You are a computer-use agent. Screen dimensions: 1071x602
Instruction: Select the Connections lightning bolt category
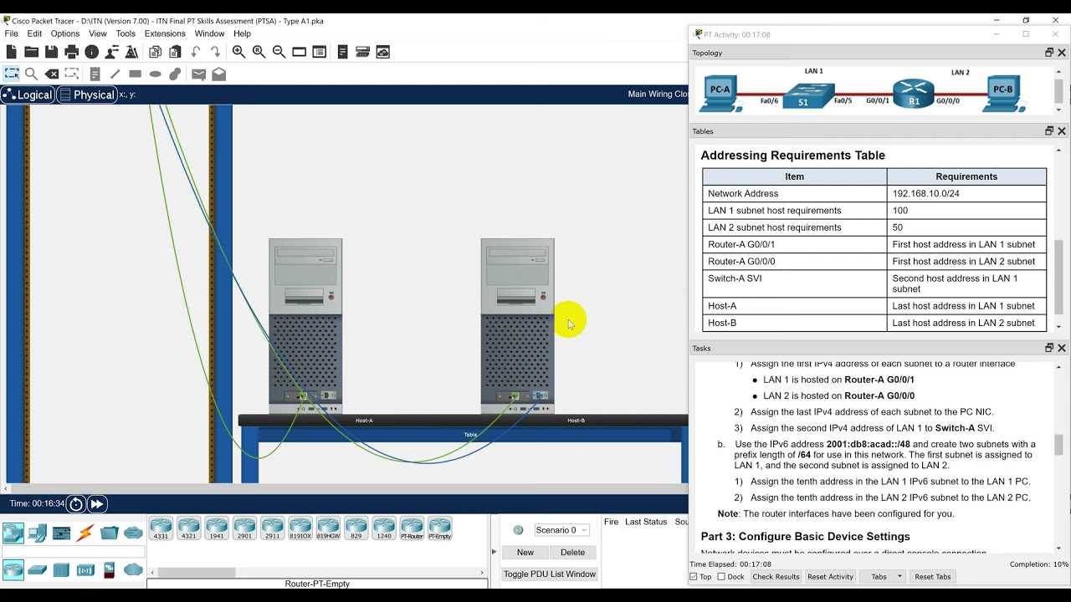pos(85,533)
